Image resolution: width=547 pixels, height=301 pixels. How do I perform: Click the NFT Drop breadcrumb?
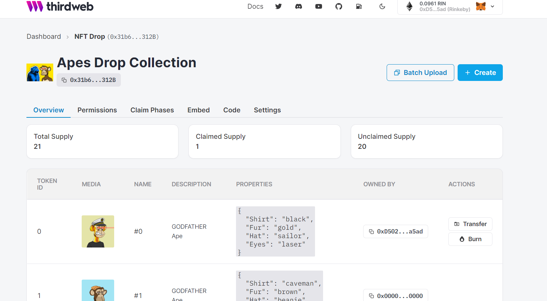point(90,36)
